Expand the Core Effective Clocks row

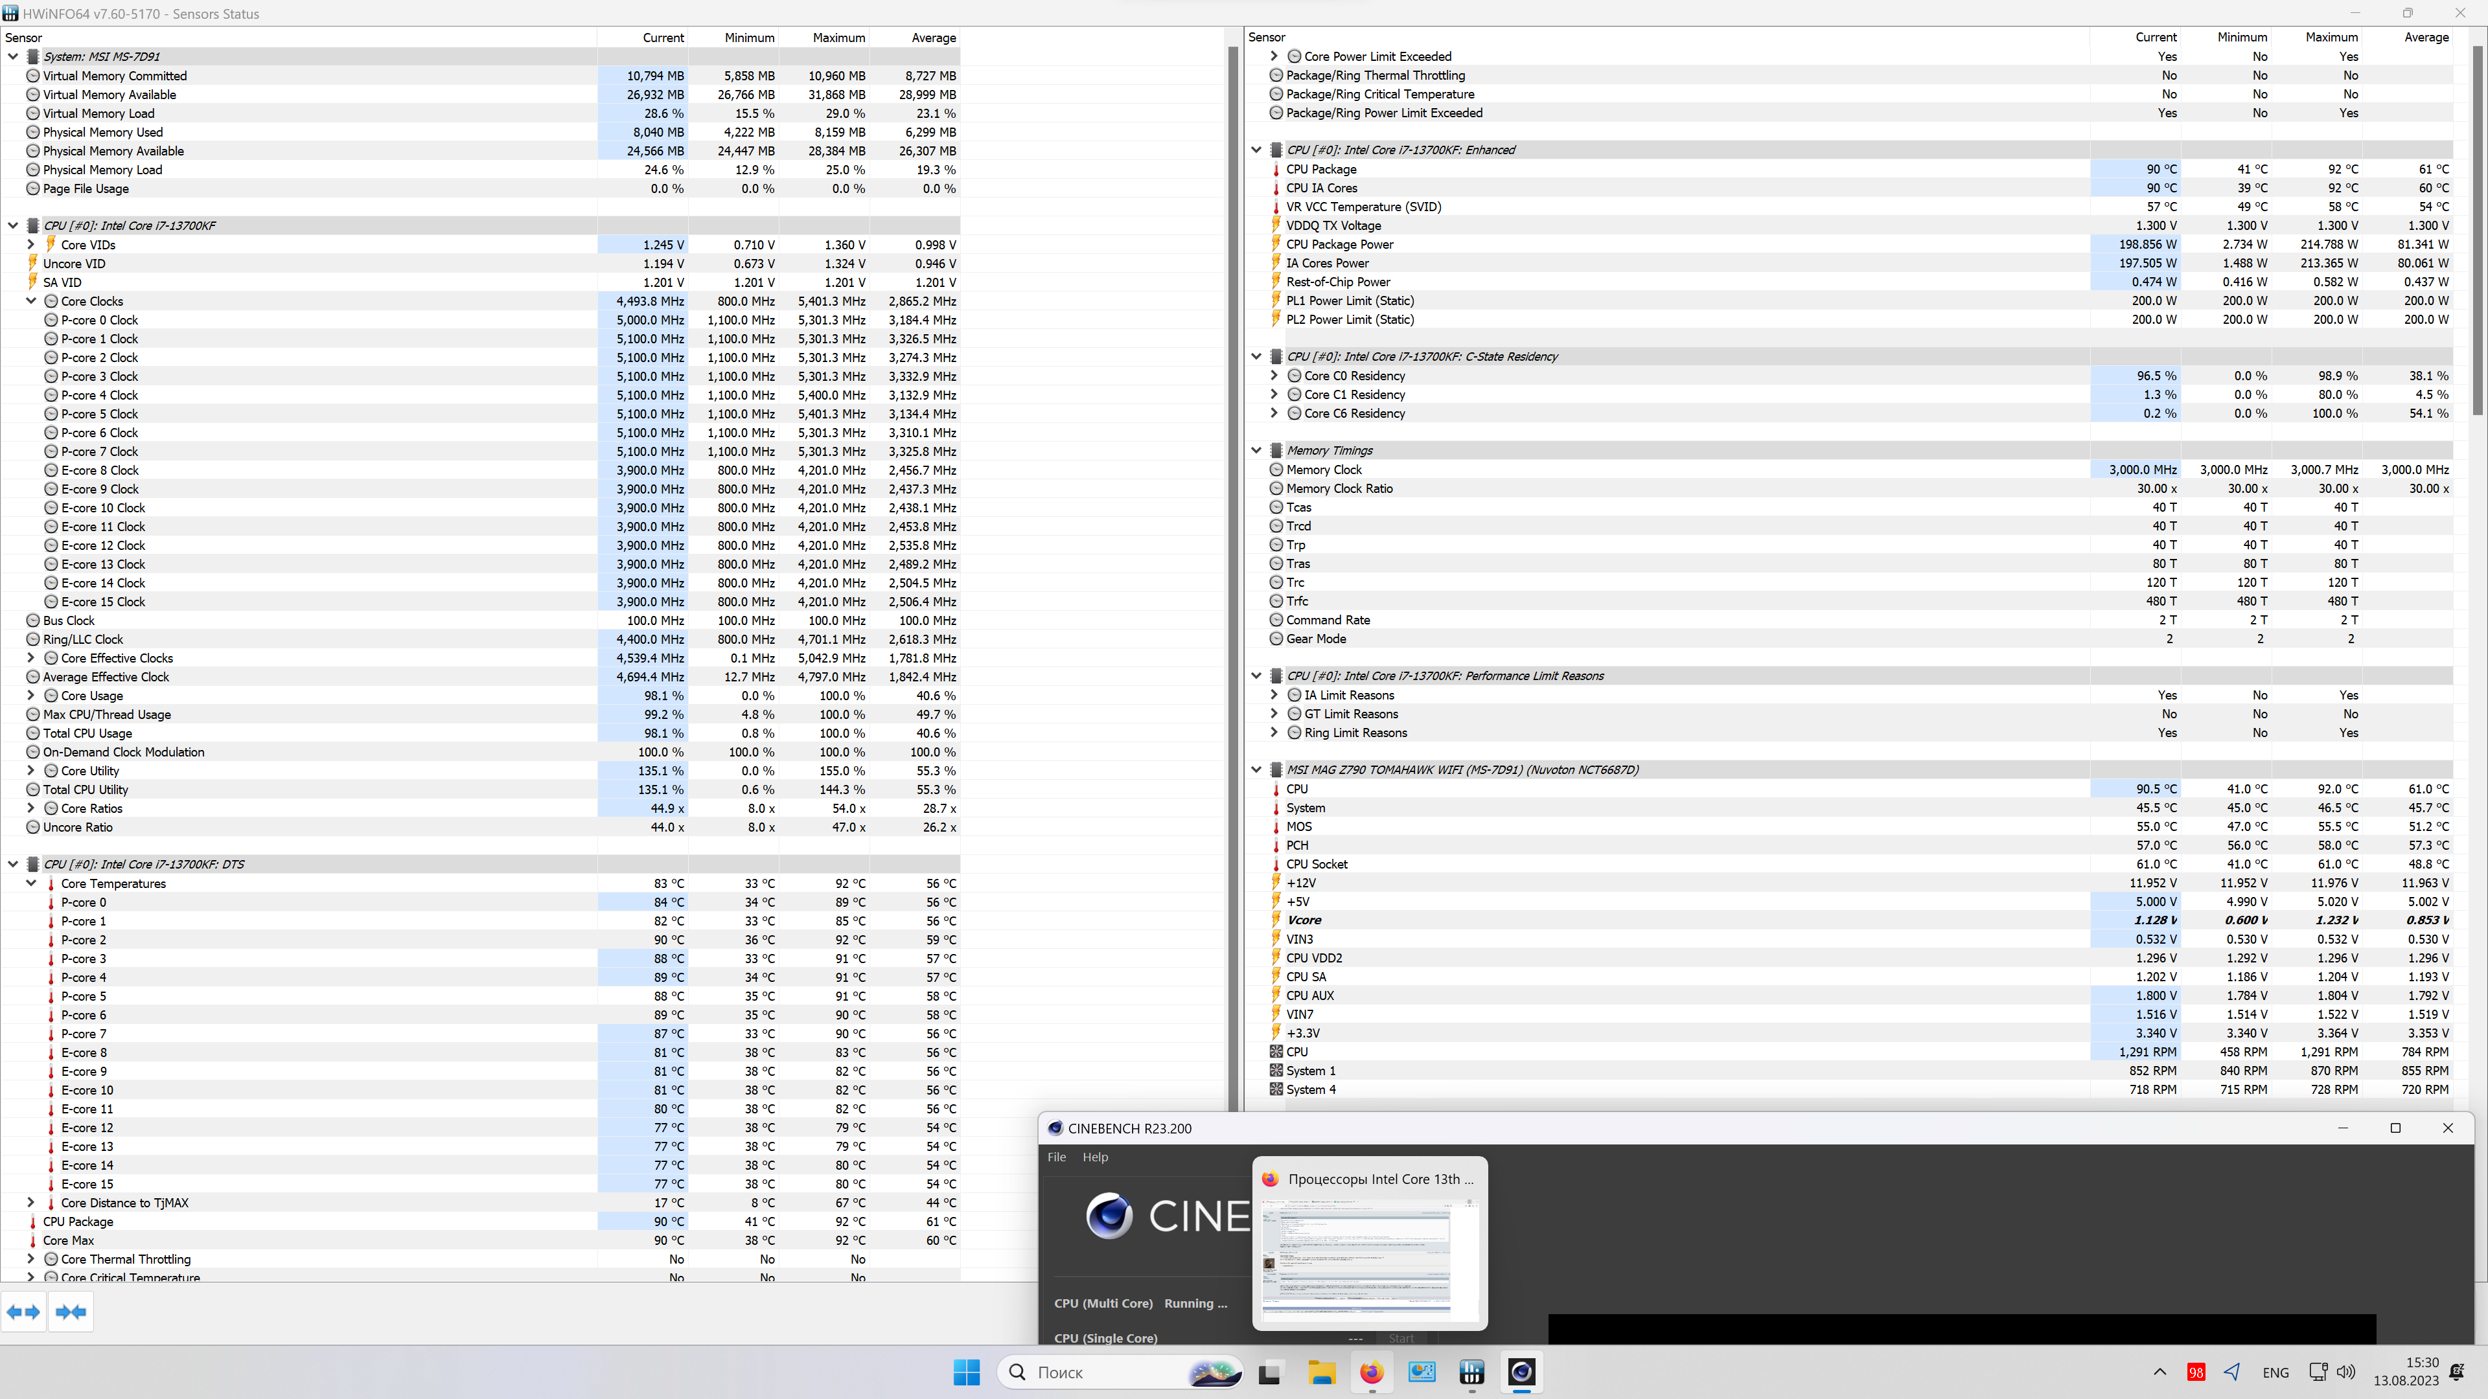click(x=31, y=657)
